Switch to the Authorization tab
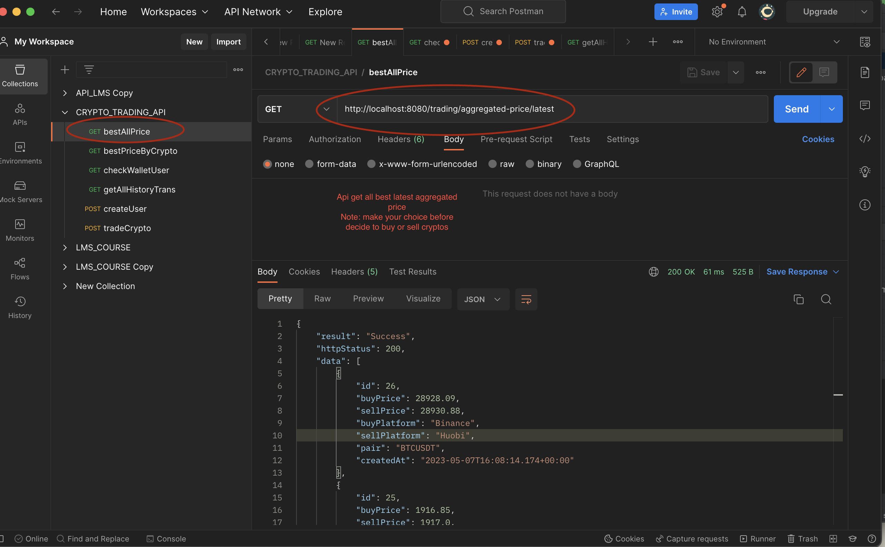 [335, 139]
